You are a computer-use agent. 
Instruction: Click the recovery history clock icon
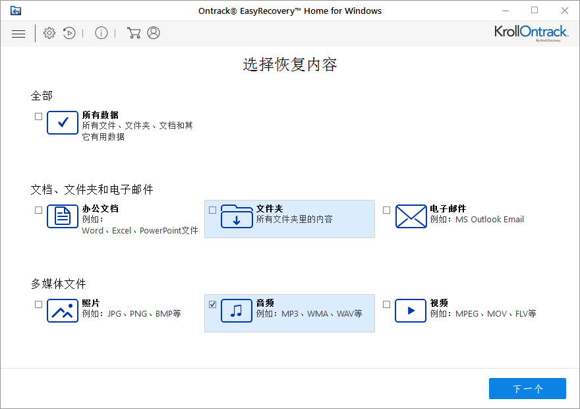point(69,32)
